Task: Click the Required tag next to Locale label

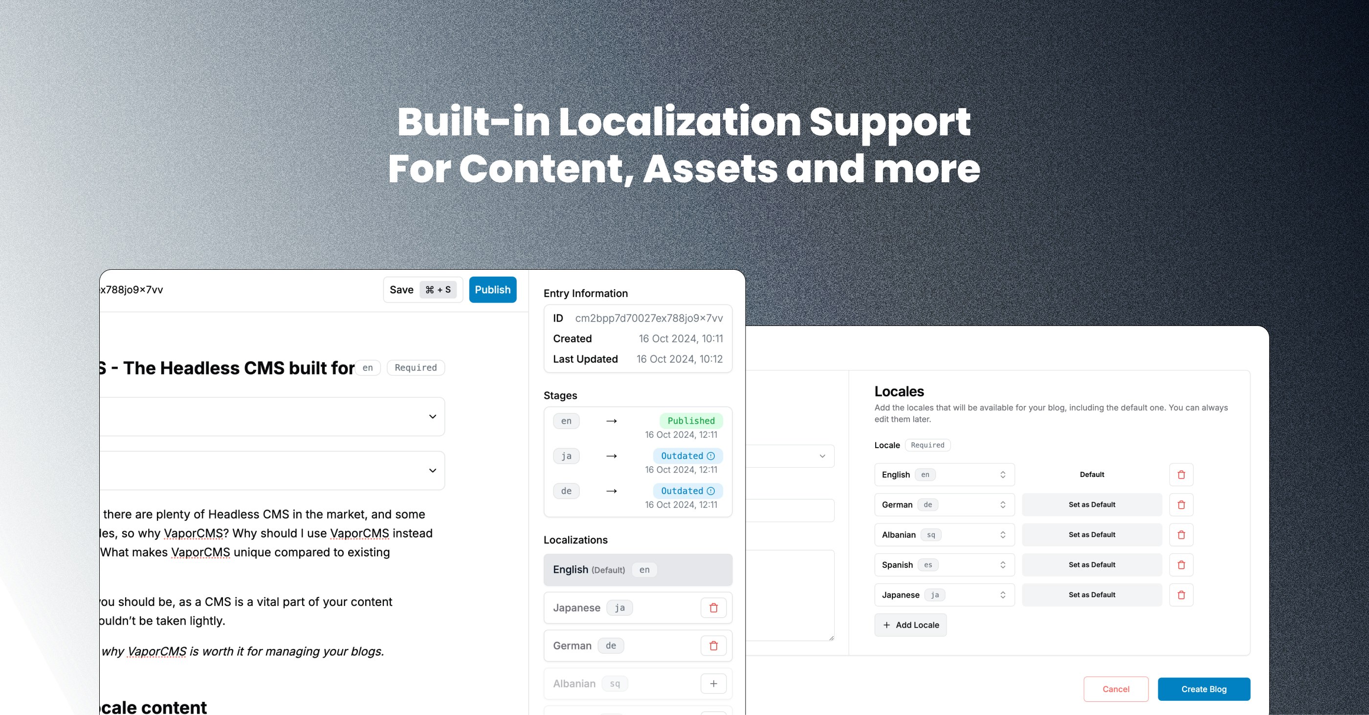Action: pyautogui.click(x=927, y=445)
